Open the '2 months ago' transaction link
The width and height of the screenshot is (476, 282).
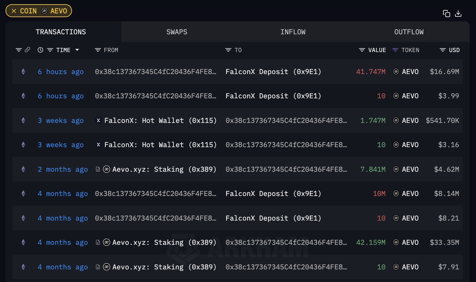tap(63, 169)
